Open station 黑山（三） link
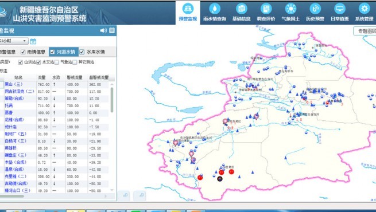This screenshot has height=212, width=376. (x=14, y=84)
